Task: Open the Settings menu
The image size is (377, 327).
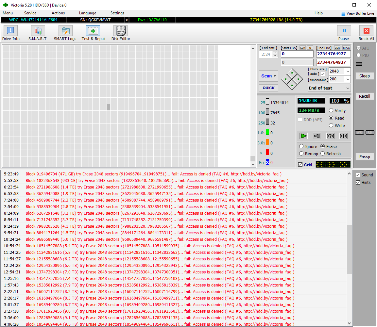Action: pos(117,13)
